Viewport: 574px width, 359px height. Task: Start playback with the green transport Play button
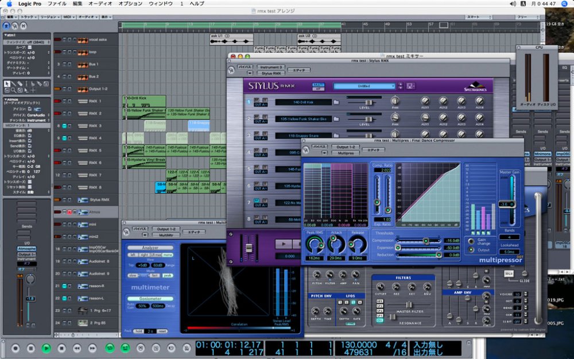click(x=46, y=348)
